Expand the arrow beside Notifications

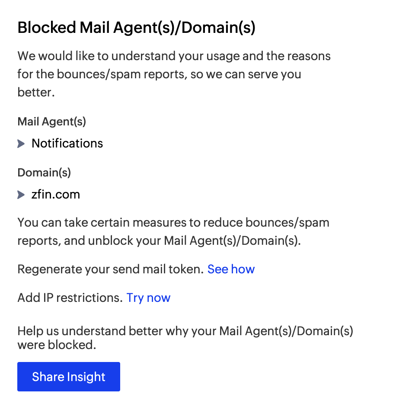point(21,144)
